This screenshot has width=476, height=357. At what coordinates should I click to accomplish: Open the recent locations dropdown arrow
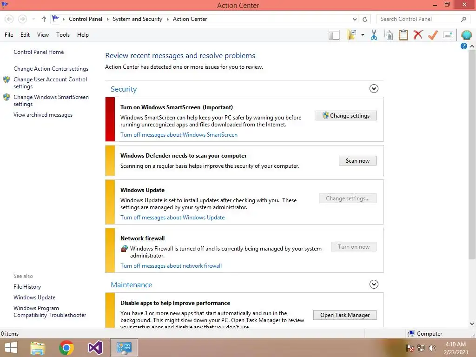tap(33, 19)
